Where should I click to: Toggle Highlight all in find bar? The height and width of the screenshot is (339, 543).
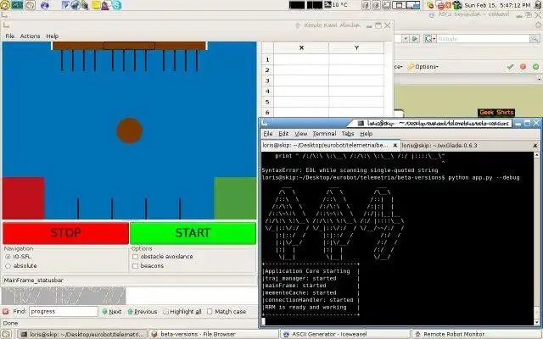pyautogui.click(x=182, y=311)
